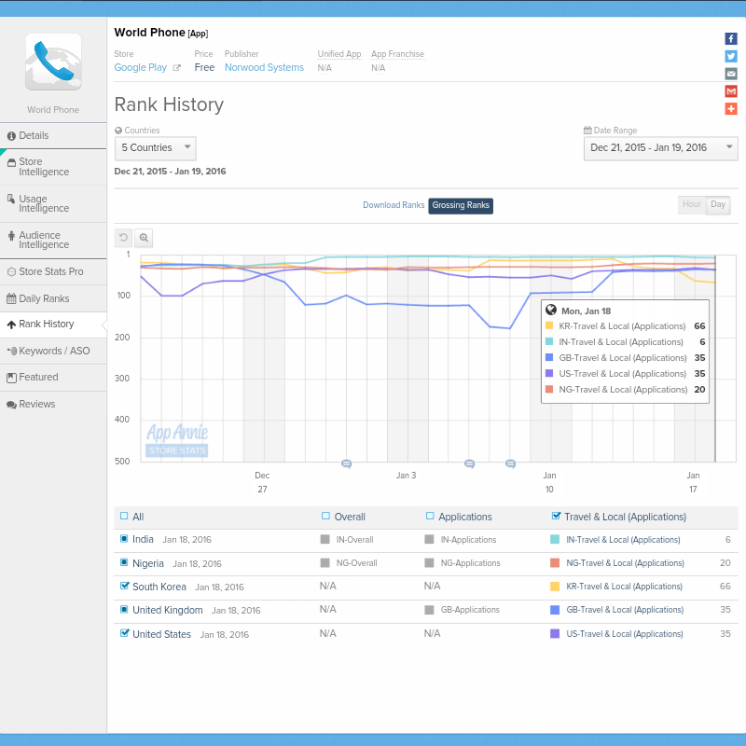Open the chart comment marker near Jan 8
This screenshot has height=746, width=746.
[x=510, y=463]
